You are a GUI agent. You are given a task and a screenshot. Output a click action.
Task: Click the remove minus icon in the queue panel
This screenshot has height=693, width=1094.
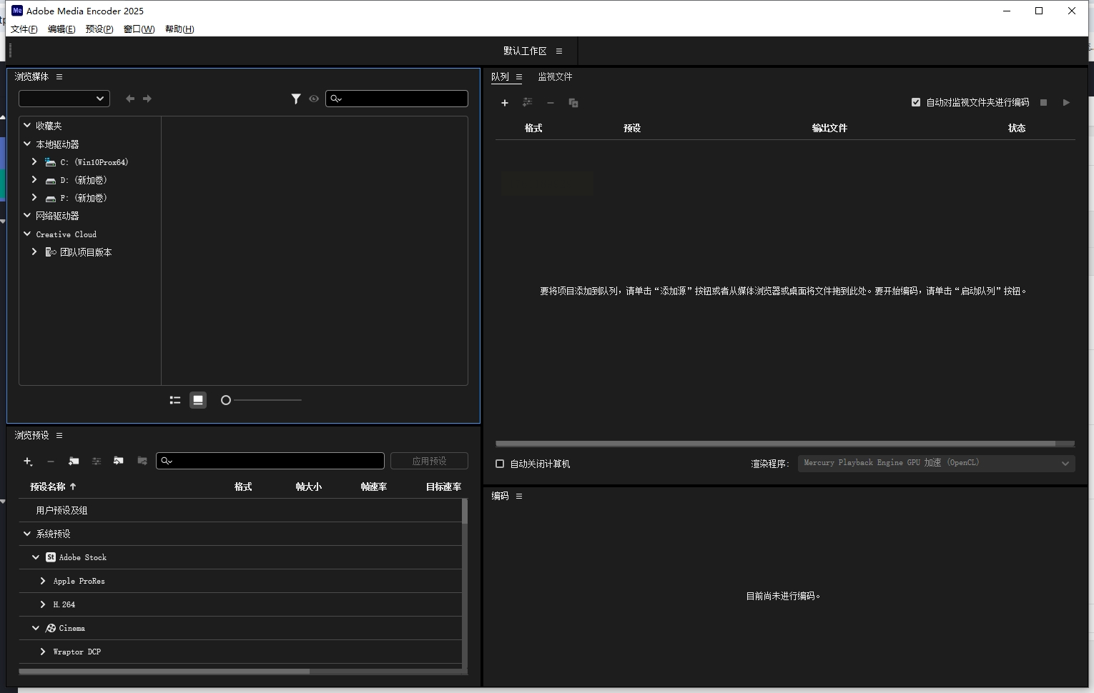click(551, 103)
